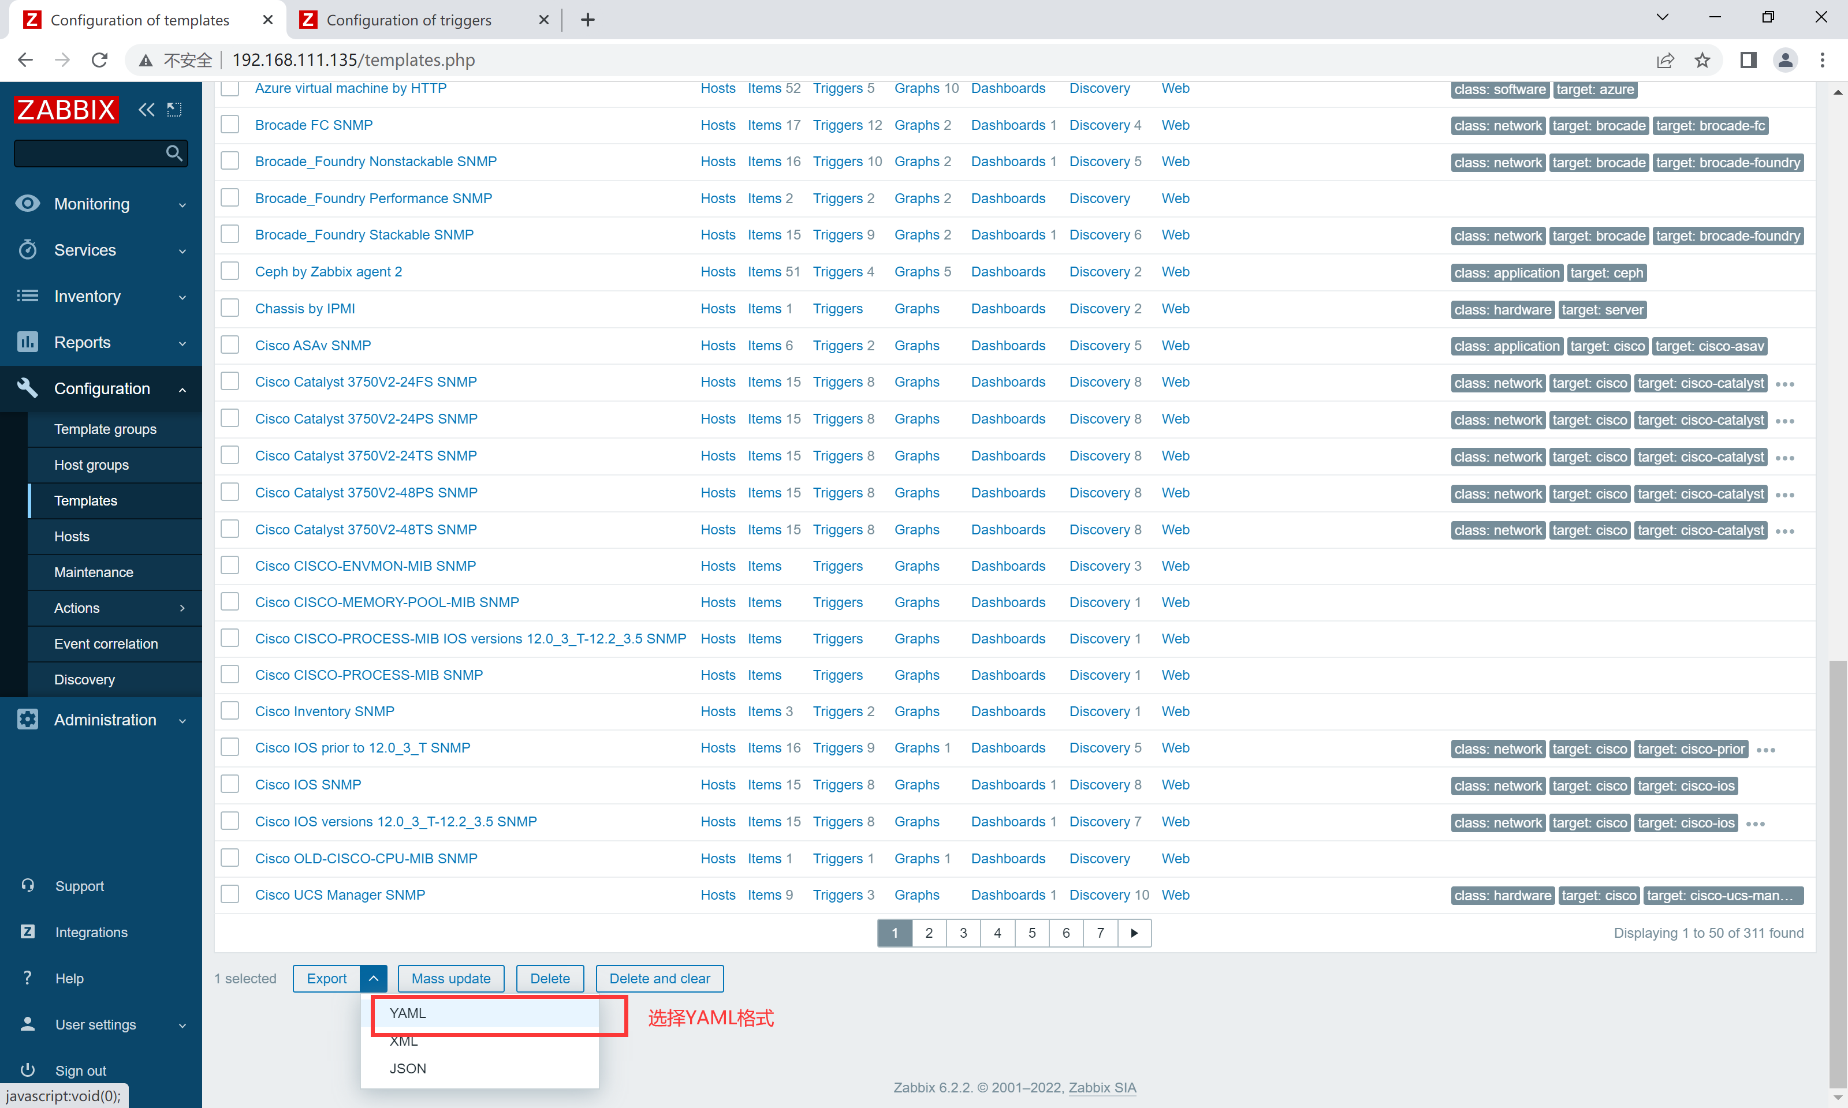Click the vertical page scrollbar thumb
The image size is (1848, 1108).
point(1837,874)
